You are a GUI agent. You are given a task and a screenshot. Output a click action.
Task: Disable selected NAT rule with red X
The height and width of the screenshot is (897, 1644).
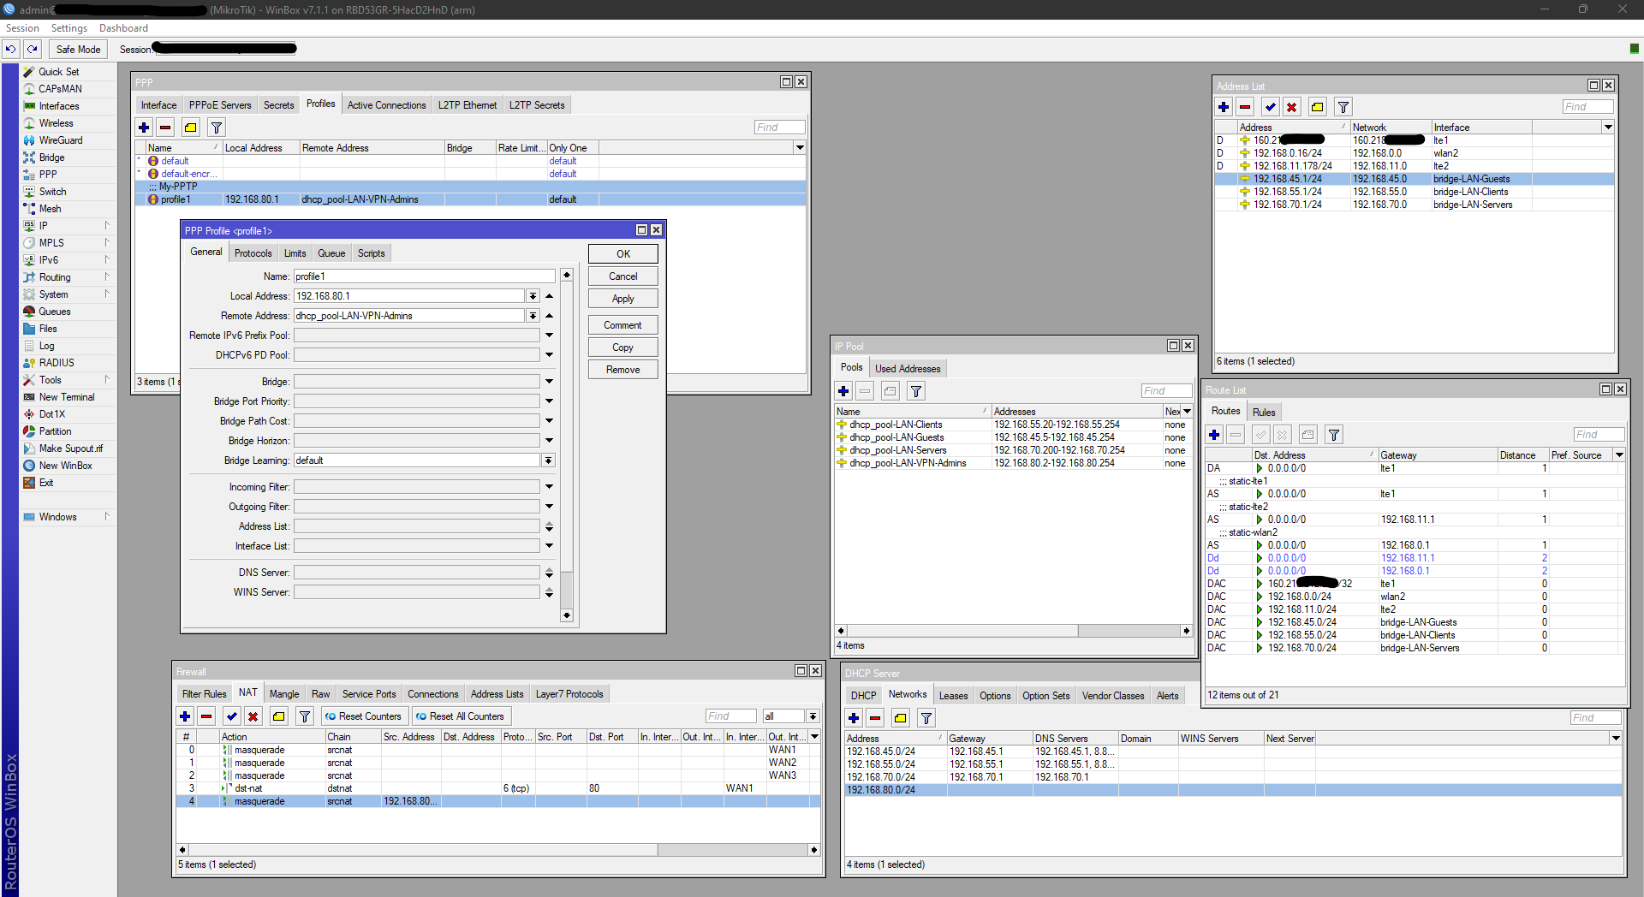[253, 716]
